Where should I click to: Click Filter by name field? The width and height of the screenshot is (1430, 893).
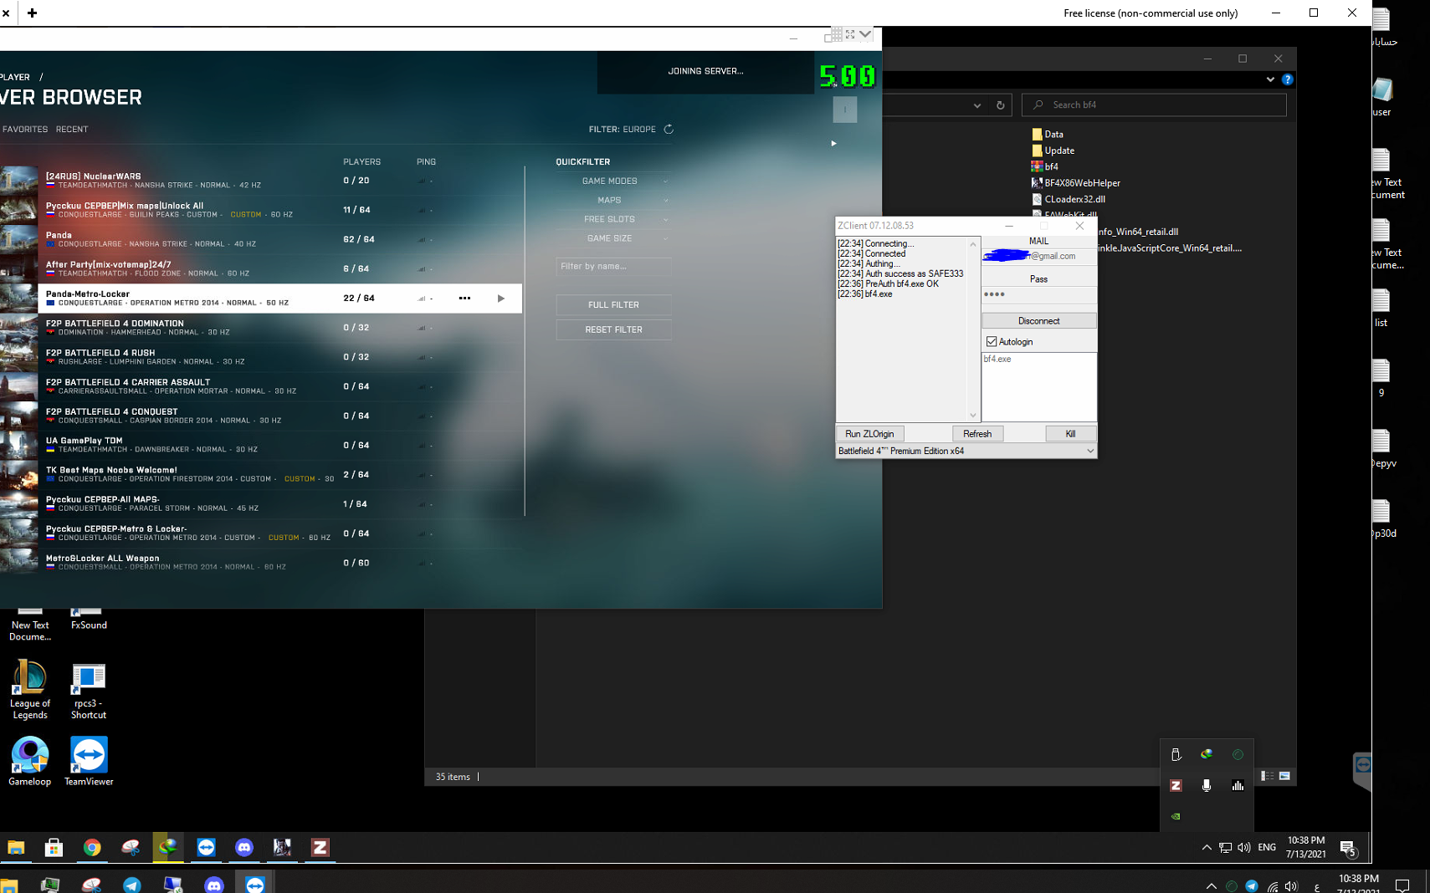tap(613, 267)
